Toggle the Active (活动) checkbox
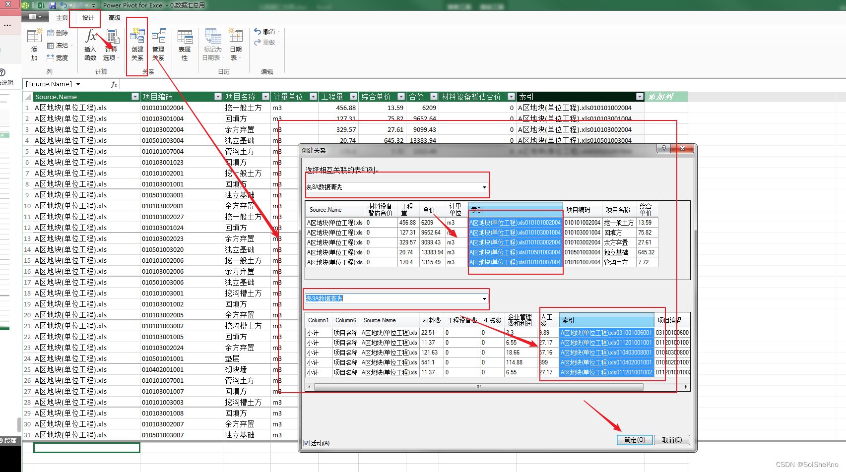The height and width of the screenshot is (472, 846). click(x=306, y=443)
